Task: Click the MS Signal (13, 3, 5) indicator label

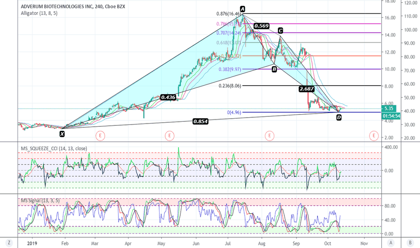Action: point(40,201)
